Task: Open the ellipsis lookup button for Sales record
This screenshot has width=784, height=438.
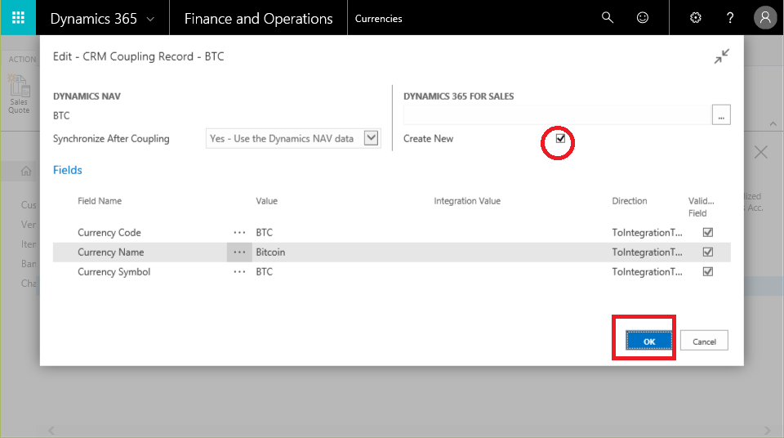Action: tap(721, 115)
